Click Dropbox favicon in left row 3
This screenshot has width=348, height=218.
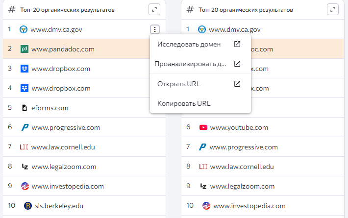pyautogui.click(x=25, y=69)
